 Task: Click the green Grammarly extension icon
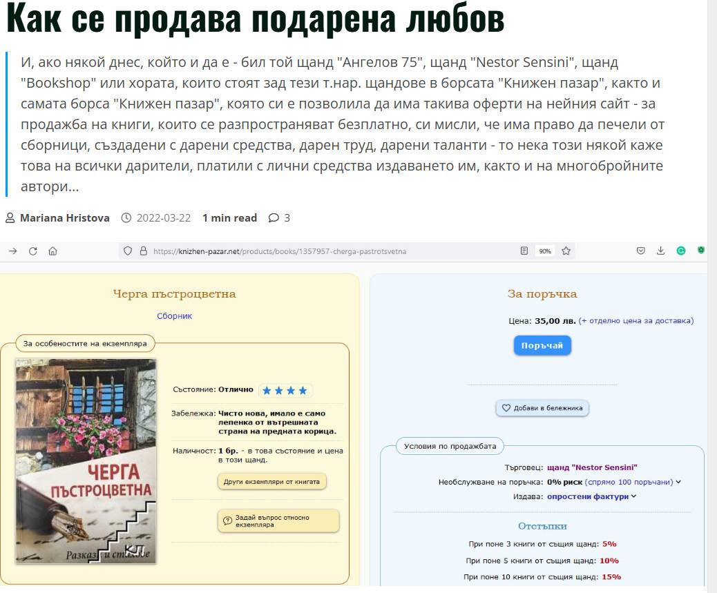coord(680,251)
